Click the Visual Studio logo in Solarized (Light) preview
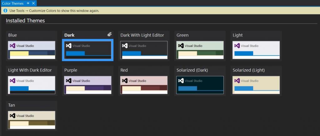 (x=237, y=81)
